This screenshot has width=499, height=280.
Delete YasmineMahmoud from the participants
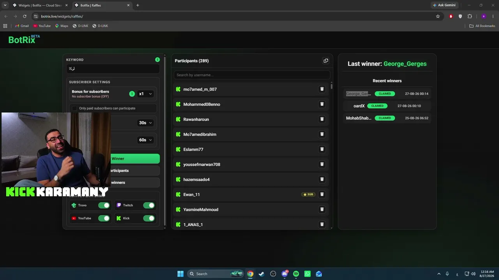(322, 209)
